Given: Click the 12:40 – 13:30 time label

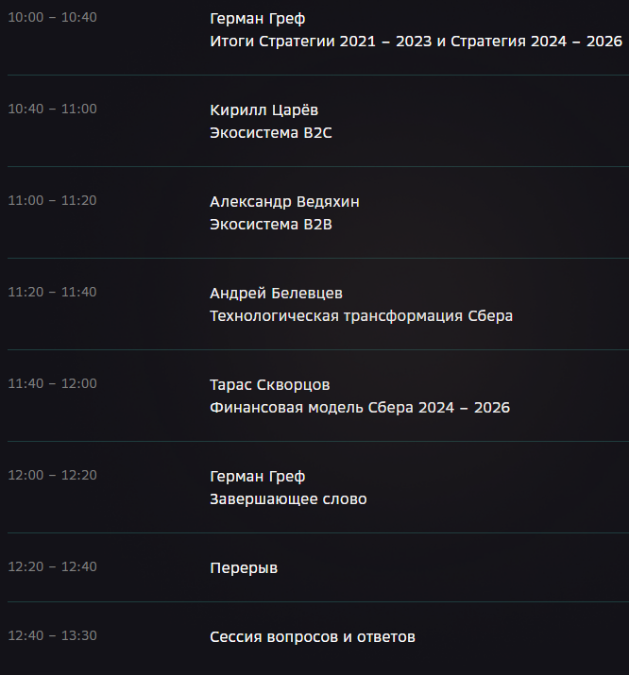Looking at the screenshot, I should [53, 636].
